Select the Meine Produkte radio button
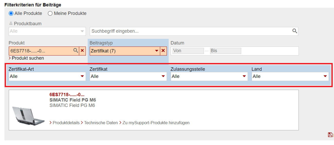 [50, 13]
